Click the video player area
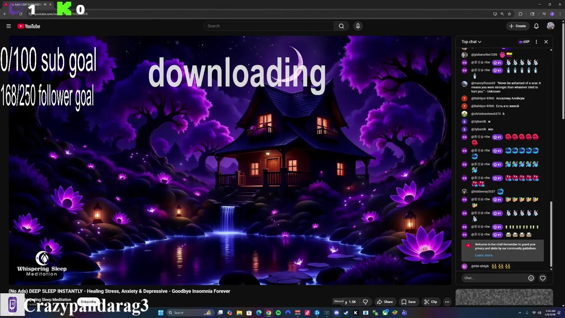The image size is (565, 318). [230, 160]
